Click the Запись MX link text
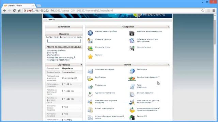This screenshot has width=218, height=122. [x=142, y=116]
